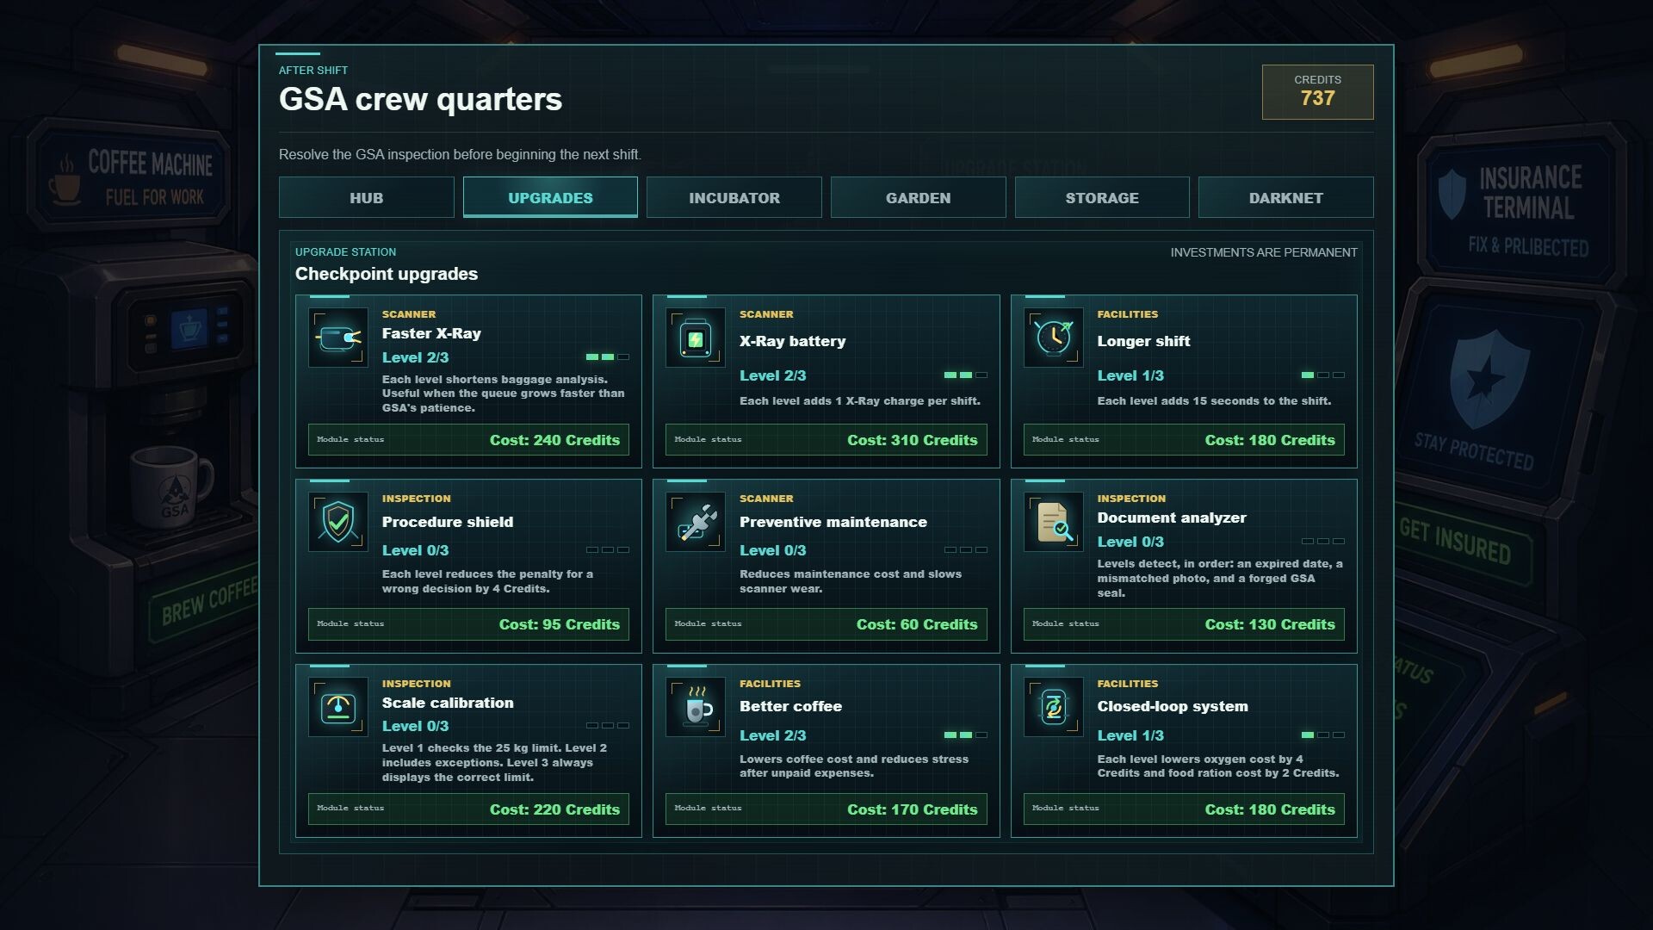
Task: Select the Procedure shield icon
Action: tap(338, 522)
